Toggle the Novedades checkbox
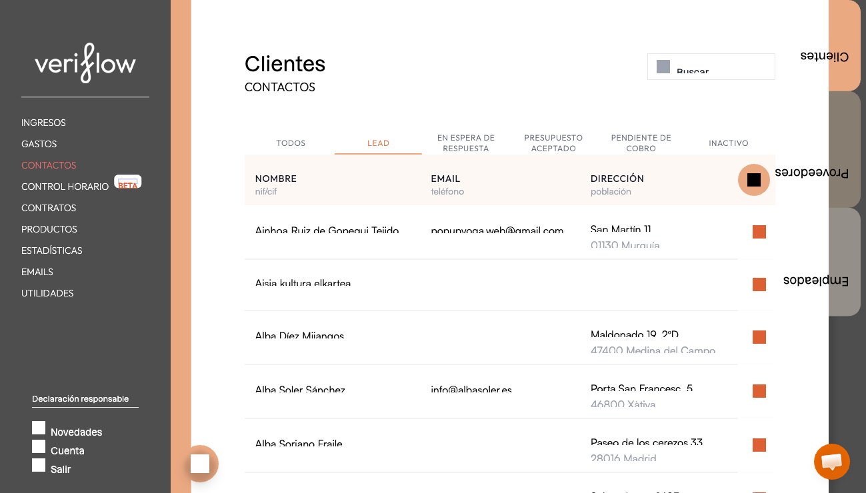The height and width of the screenshot is (493, 866). click(39, 428)
